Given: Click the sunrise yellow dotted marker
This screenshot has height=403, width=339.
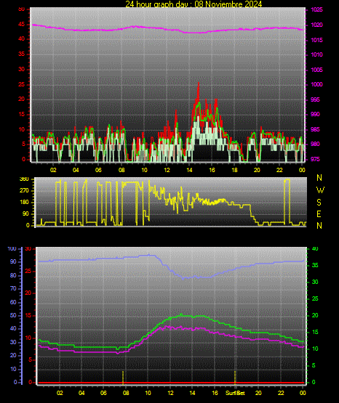Looking at the screenshot, I should 123,377.
